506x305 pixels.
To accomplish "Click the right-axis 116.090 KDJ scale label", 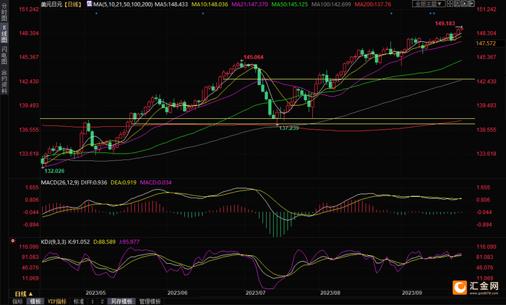I will [486, 247].
